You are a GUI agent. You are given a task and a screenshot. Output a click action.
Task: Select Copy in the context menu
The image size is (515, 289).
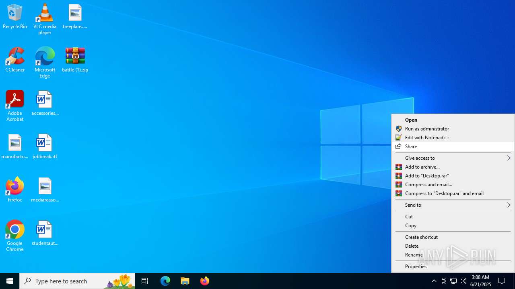pyautogui.click(x=453, y=226)
